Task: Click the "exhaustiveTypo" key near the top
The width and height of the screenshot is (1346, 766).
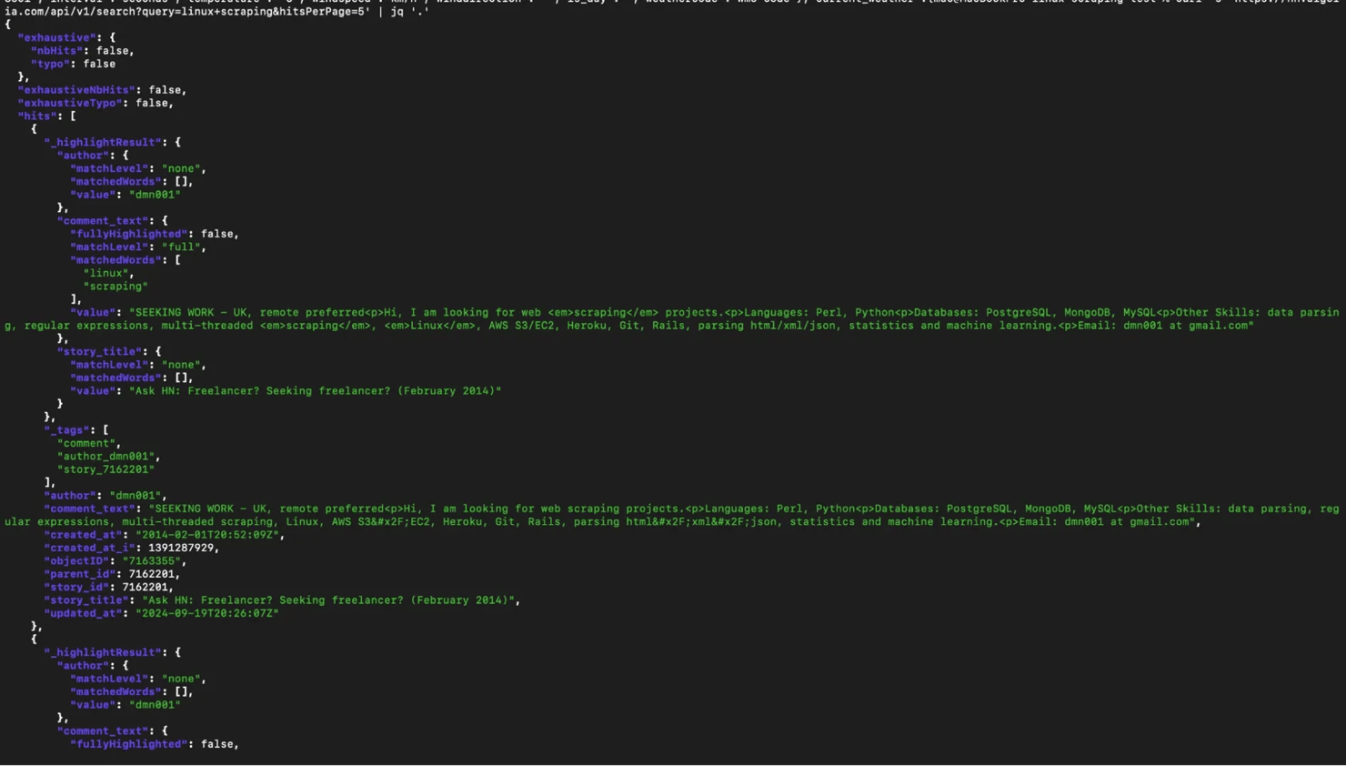Action: pos(70,103)
